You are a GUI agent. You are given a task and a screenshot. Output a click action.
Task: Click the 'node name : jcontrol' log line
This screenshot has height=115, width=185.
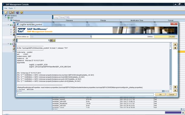25,52
